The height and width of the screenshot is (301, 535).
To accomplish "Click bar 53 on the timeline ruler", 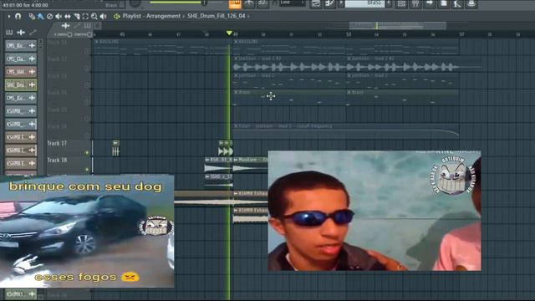I will tap(349, 34).
